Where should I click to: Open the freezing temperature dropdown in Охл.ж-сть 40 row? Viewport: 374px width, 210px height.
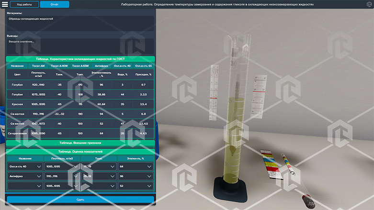tap(99, 166)
